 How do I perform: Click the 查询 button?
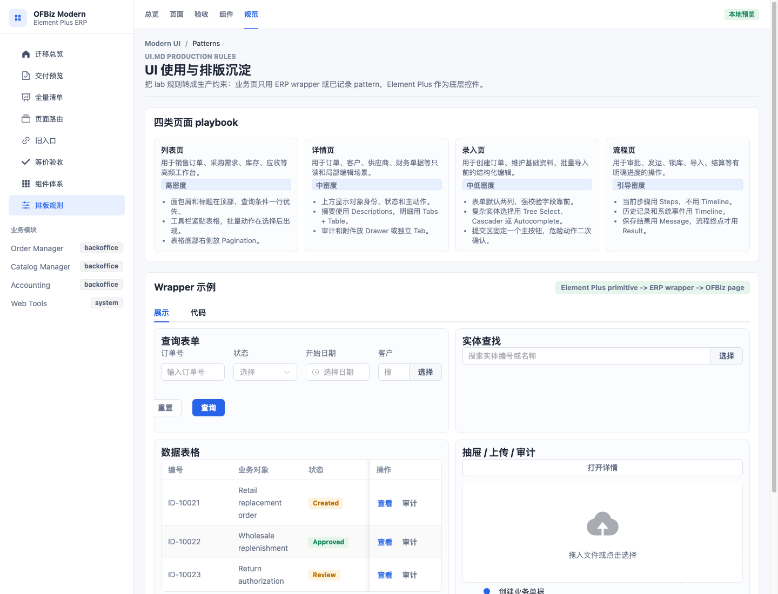coord(209,408)
